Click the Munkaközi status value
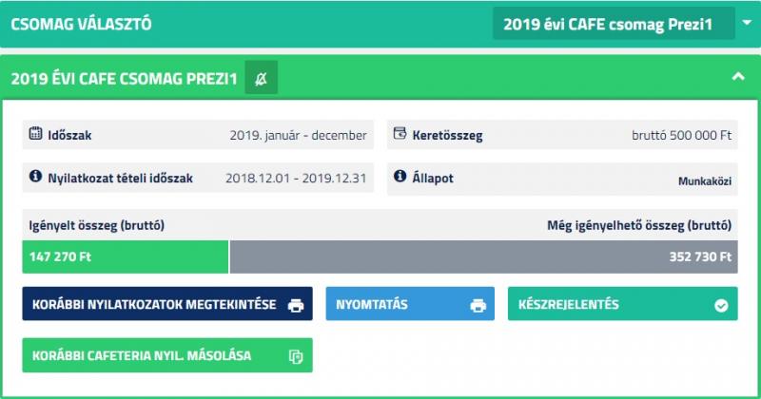 click(705, 181)
